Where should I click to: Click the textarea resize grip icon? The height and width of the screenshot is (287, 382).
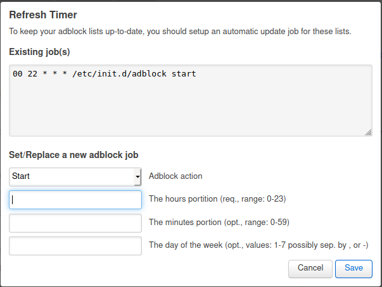point(368,132)
